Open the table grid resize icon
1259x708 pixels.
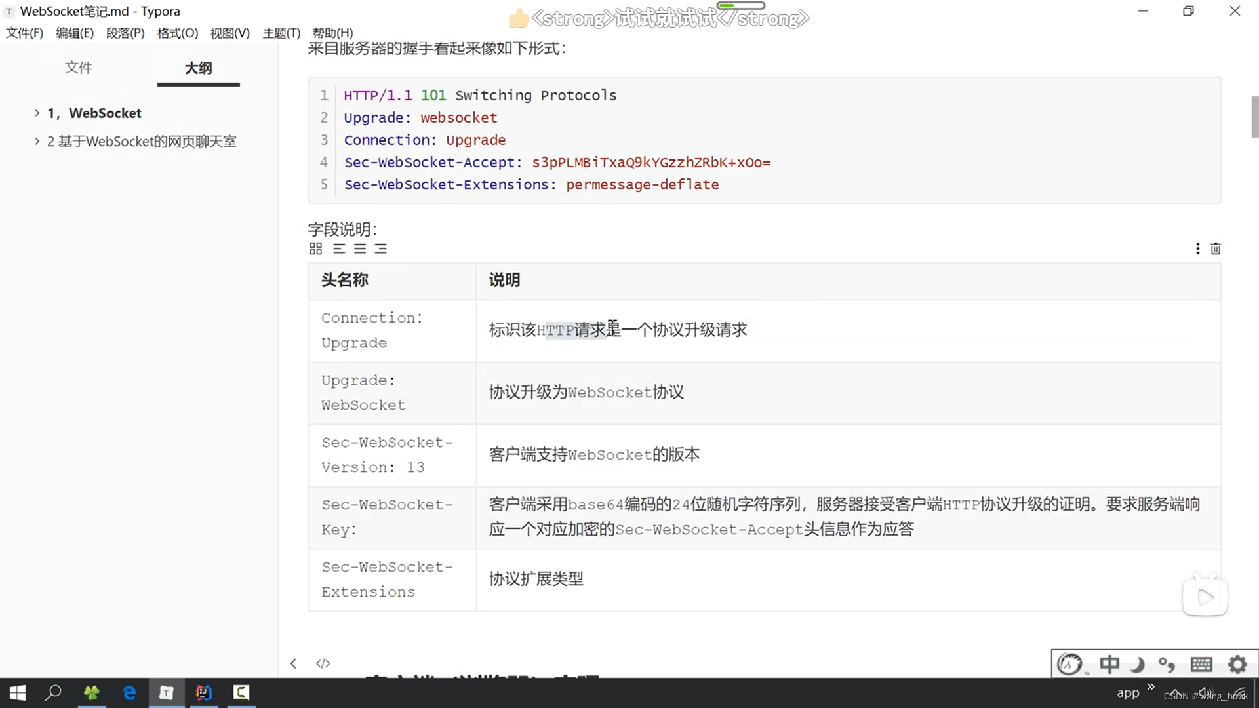[x=315, y=248]
